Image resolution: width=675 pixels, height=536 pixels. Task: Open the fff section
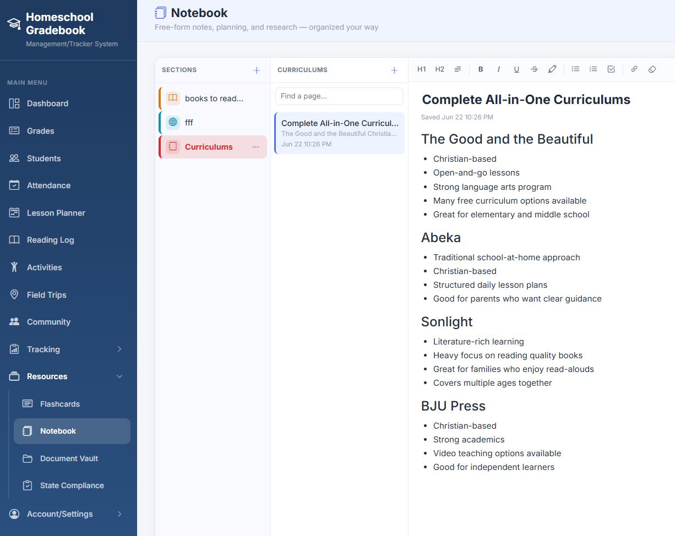pos(213,123)
